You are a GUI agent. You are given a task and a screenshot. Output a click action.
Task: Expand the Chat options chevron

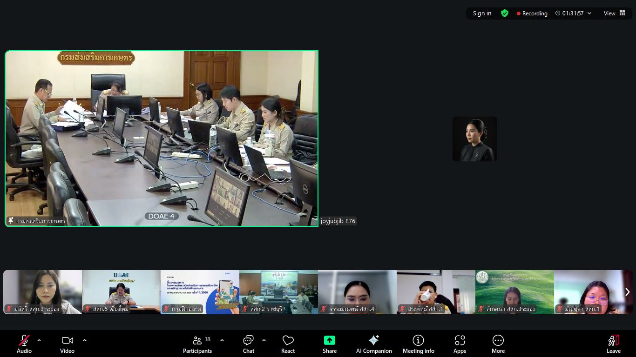264,340
